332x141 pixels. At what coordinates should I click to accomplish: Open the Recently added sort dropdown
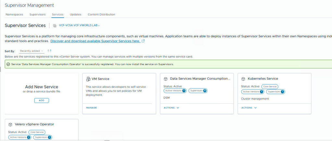pos(31,51)
